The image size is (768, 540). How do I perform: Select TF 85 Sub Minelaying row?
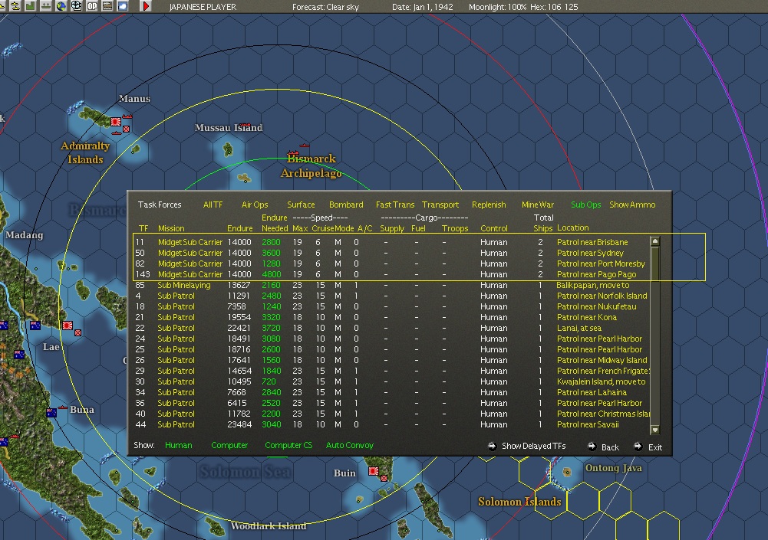(392, 285)
